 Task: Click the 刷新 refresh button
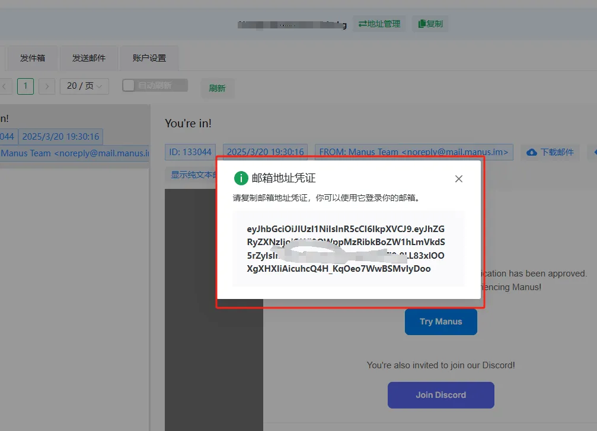217,88
